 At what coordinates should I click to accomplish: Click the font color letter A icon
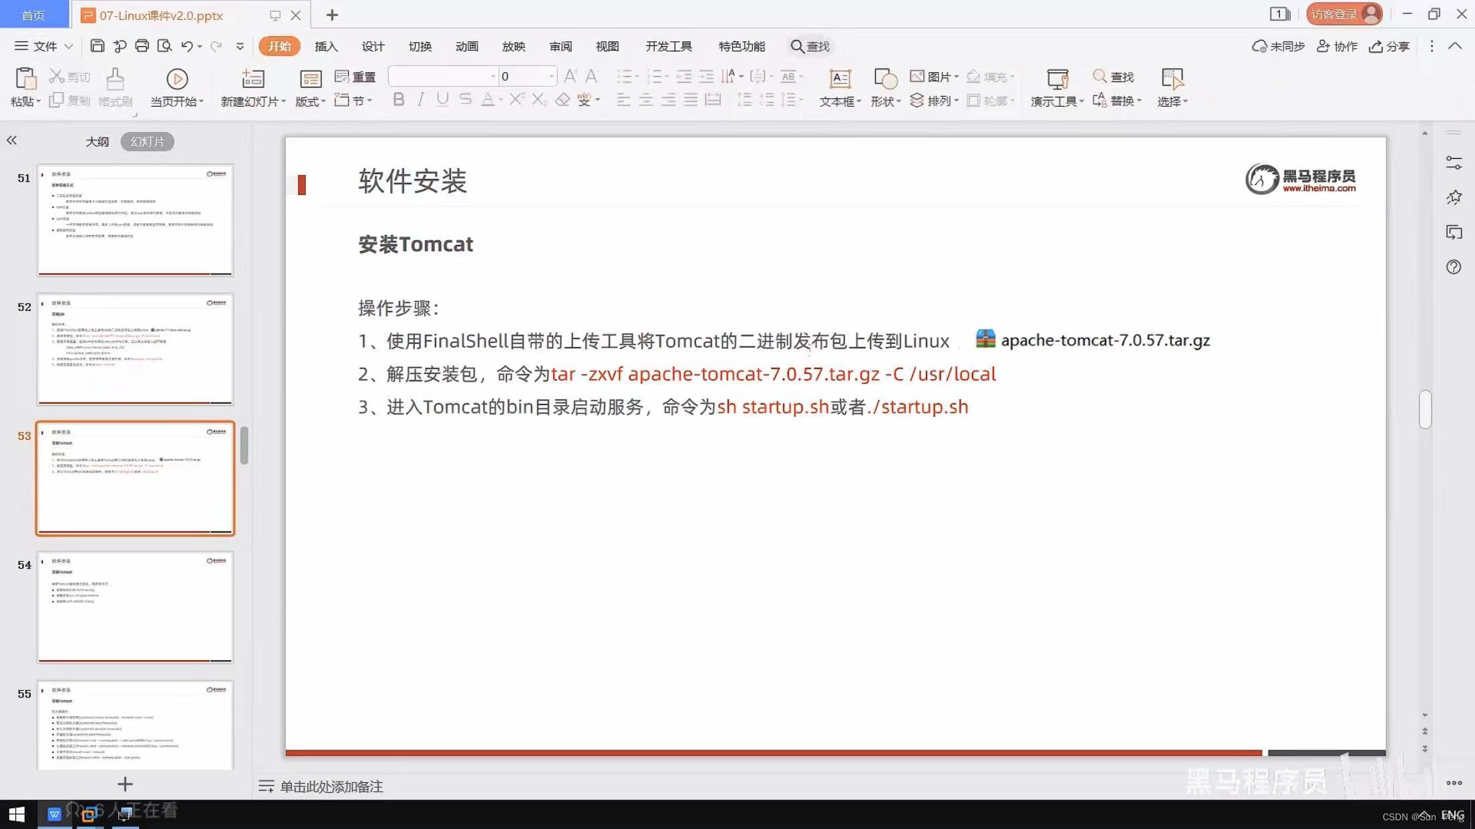[488, 99]
